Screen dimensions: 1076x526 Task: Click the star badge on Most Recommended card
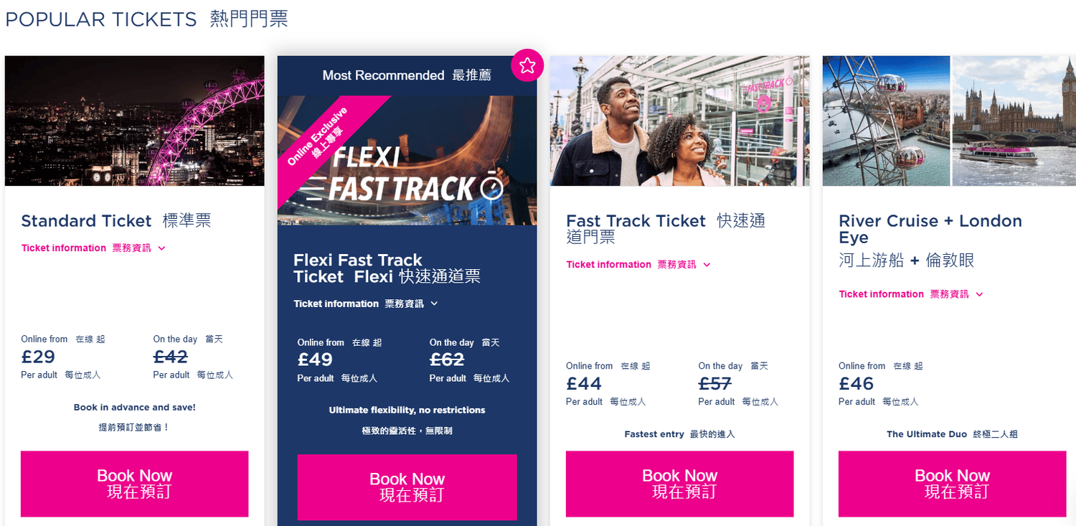pos(527,66)
